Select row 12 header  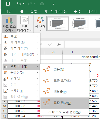(4, 116)
